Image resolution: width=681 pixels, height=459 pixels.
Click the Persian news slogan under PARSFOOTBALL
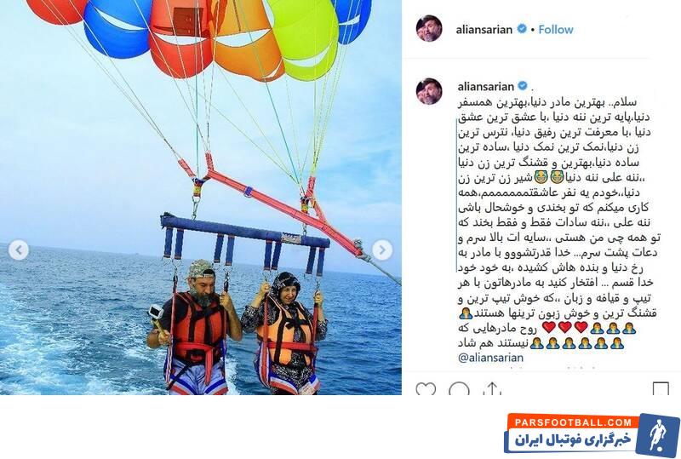pyautogui.click(x=573, y=440)
